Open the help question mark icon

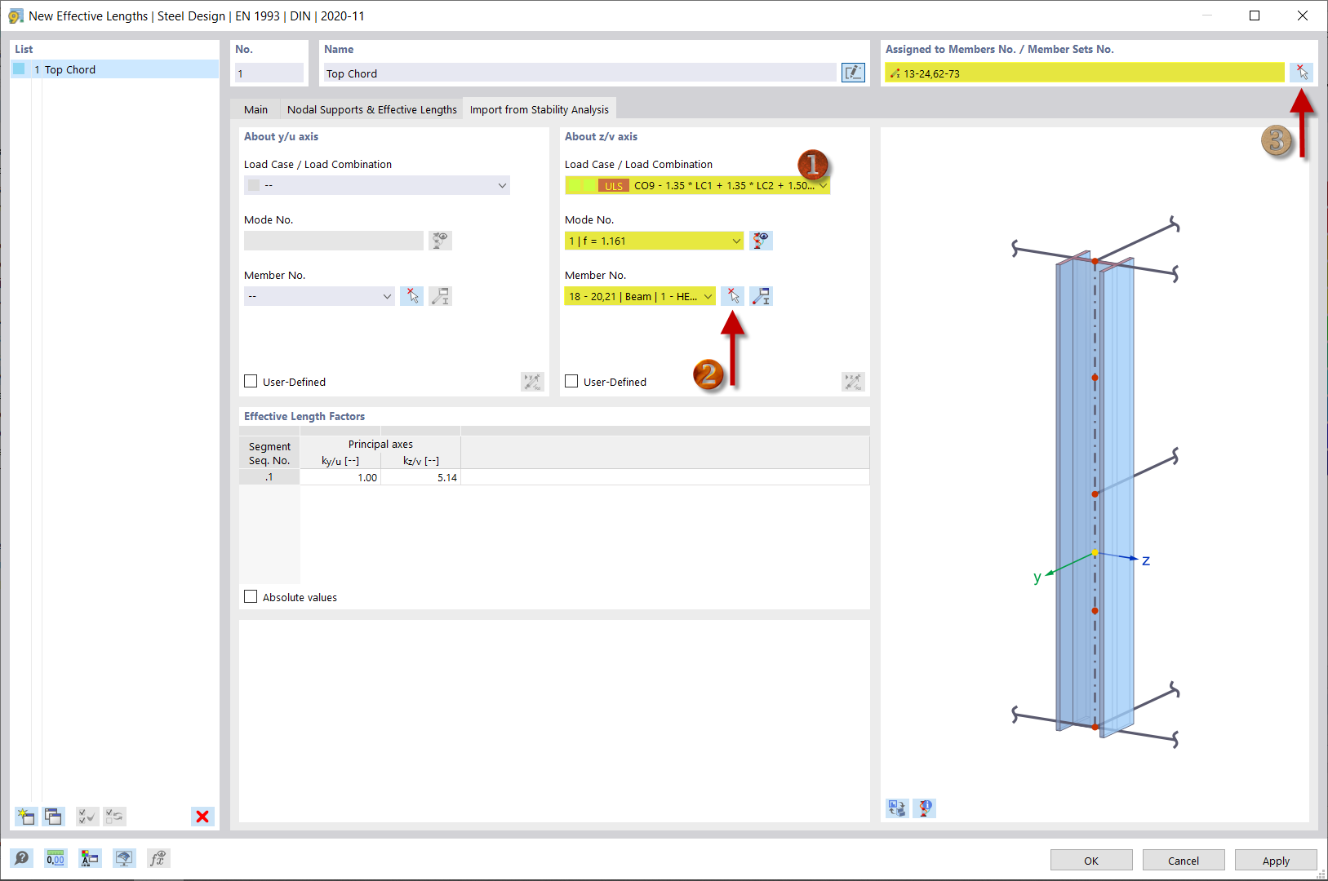(22, 858)
